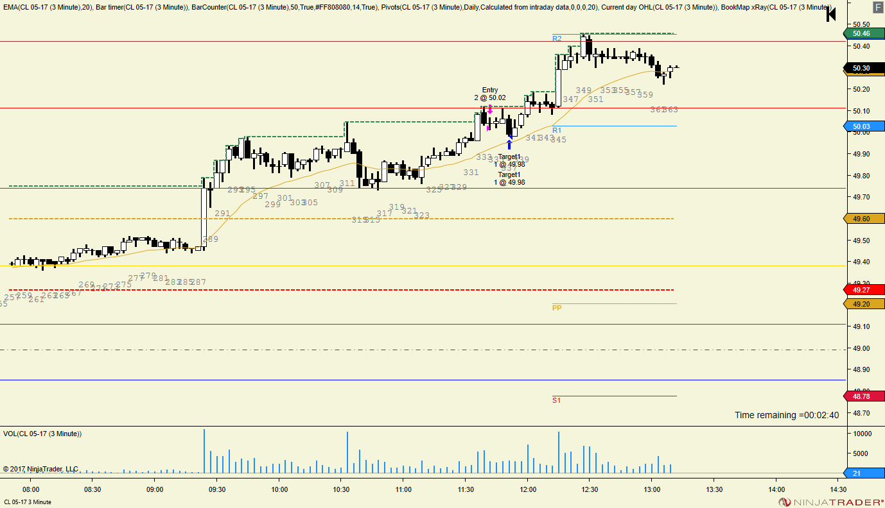Click the Entry 2 @ 50.02 annotation
885x508 pixels.
click(490, 94)
